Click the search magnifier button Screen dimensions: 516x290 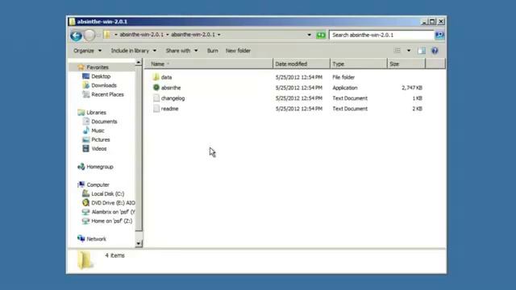pos(439,35)
